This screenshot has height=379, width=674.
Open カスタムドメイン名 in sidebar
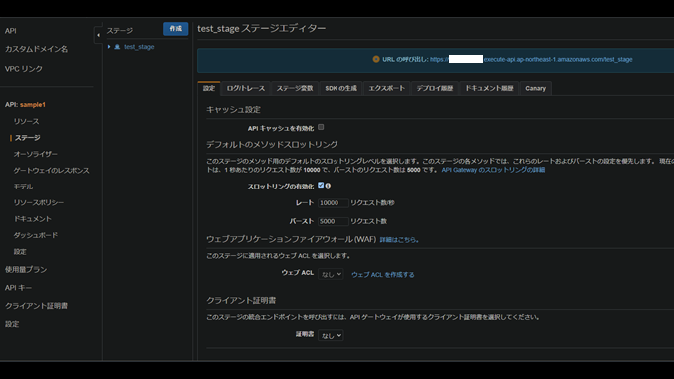pos(37,49)
